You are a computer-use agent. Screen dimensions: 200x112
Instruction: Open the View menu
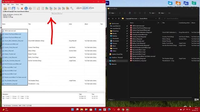pos(12,4)
